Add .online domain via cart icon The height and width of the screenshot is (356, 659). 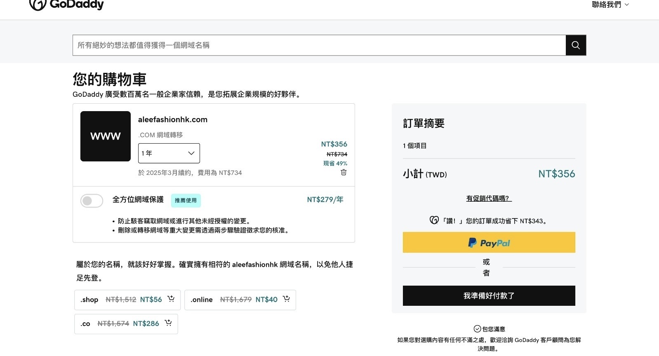tap(286, 299)
